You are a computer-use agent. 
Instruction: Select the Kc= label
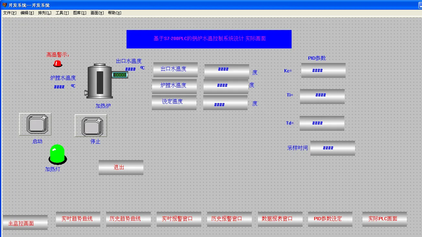point(288,71)
